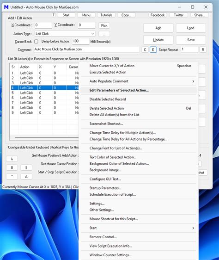
Task: Click the caret symbol shortcut button
Action: tap(12, 176)
